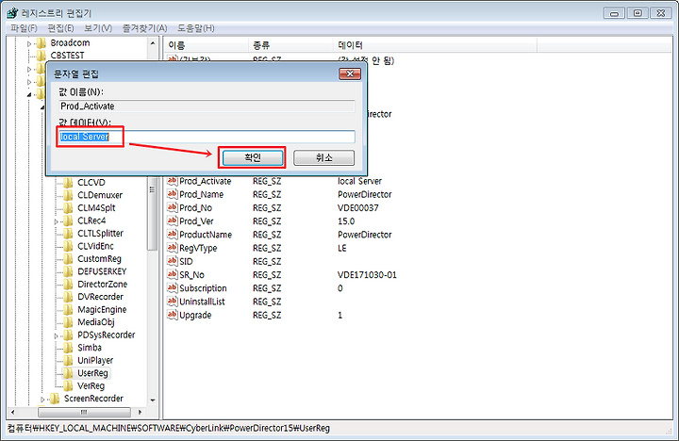
Task: Click the RegVType string value icon
Action: coord(173,248)
